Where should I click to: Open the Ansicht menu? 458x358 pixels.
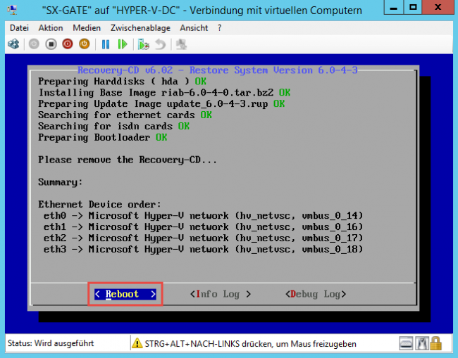(194, 28)
